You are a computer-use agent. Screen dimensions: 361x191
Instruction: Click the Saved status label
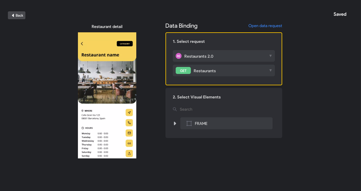[x=340, y=14]
